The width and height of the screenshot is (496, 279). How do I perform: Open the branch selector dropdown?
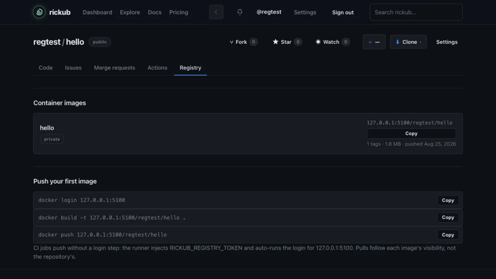pyautogui.click(x=374, y=42)
